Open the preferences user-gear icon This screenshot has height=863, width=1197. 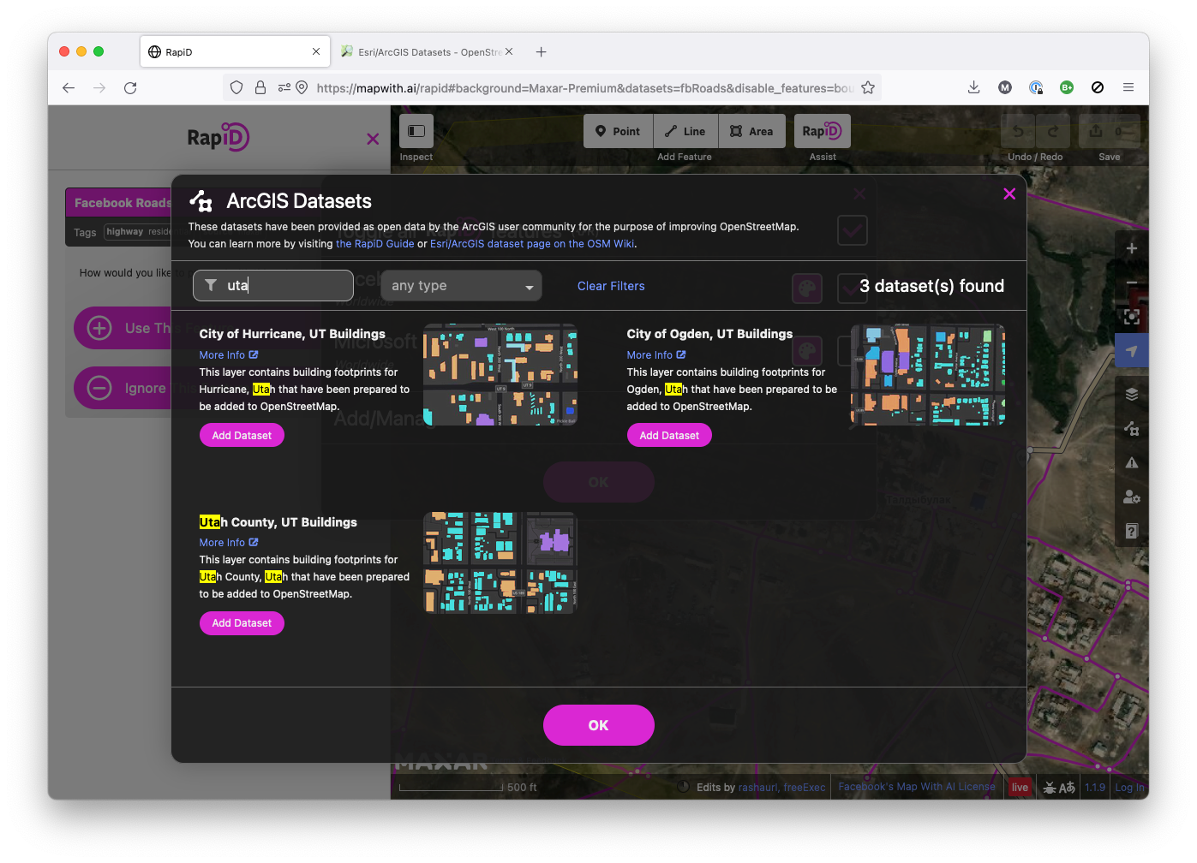tap(1132, 497)
